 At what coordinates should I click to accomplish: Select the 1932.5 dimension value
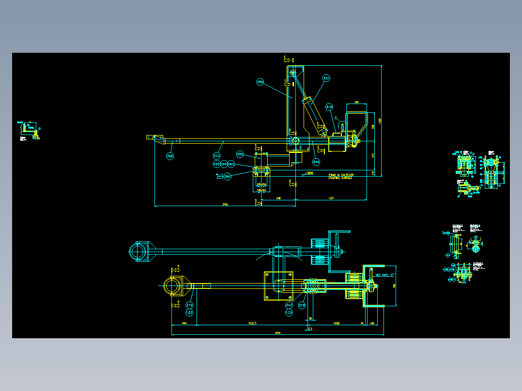point(252,323)
